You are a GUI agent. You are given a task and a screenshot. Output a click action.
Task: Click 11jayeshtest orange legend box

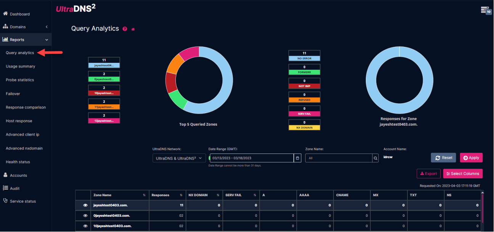(x=104, y=104)
